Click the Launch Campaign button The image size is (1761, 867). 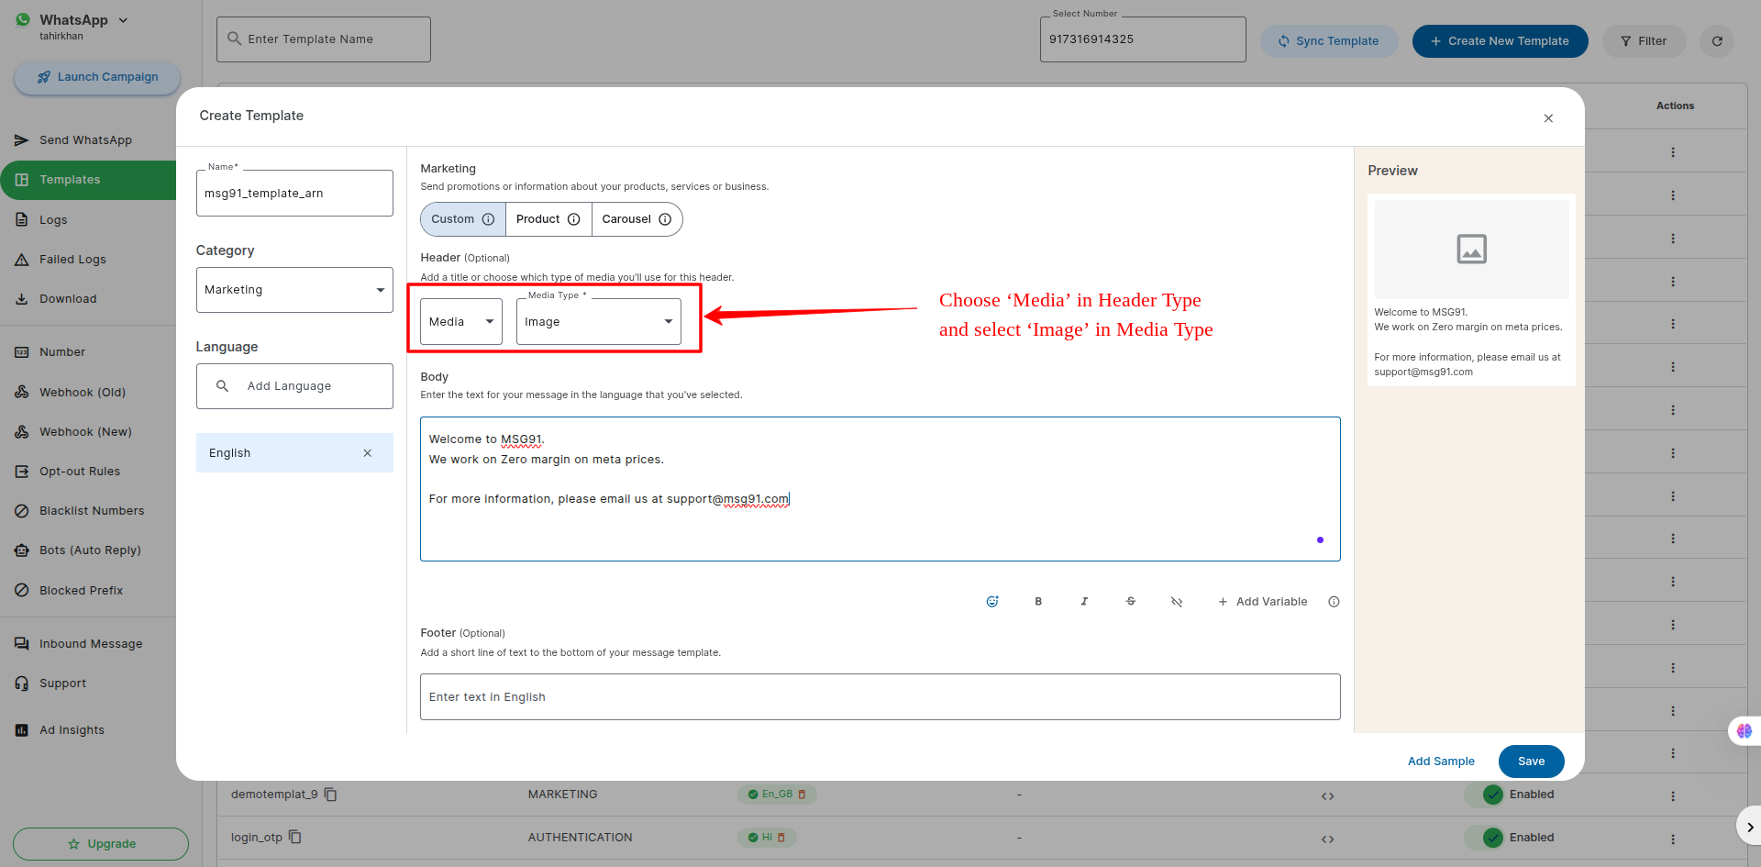click(x=97, y=77)
